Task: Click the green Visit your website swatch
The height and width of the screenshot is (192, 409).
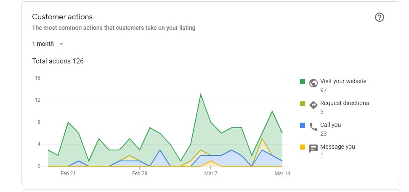Action: coord(303,82)
